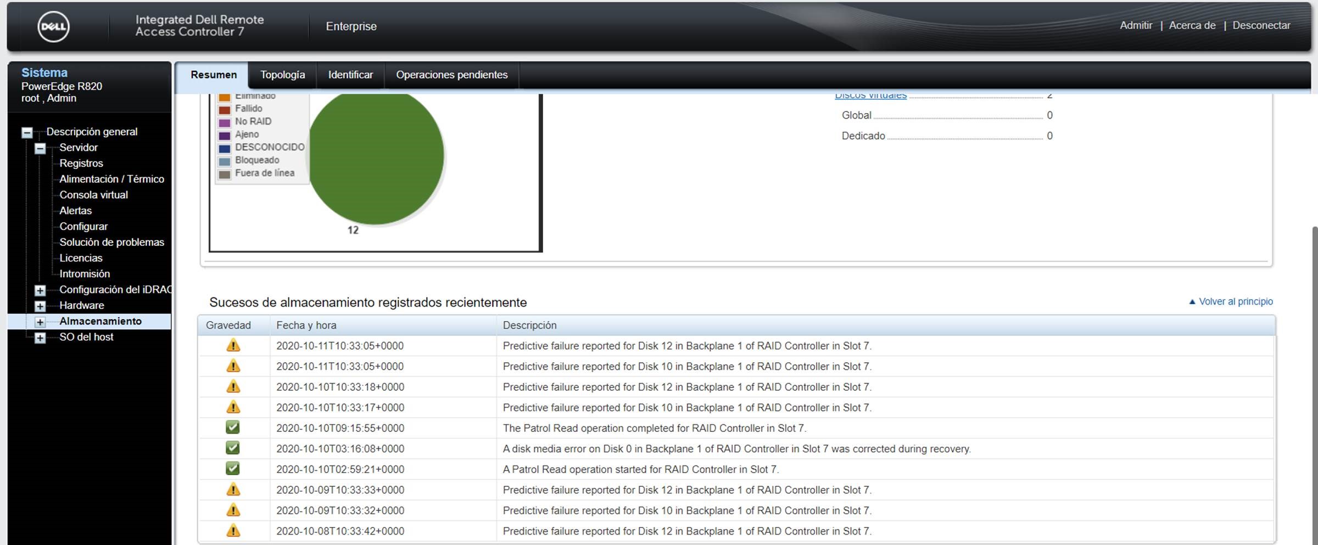Click the Dell logo icon
Screen dimensions: 1318x545
click(53, 26)
